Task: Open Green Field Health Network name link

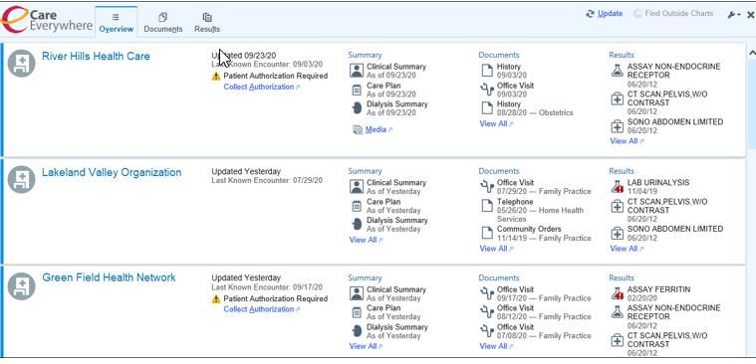Action: point(109,277)
